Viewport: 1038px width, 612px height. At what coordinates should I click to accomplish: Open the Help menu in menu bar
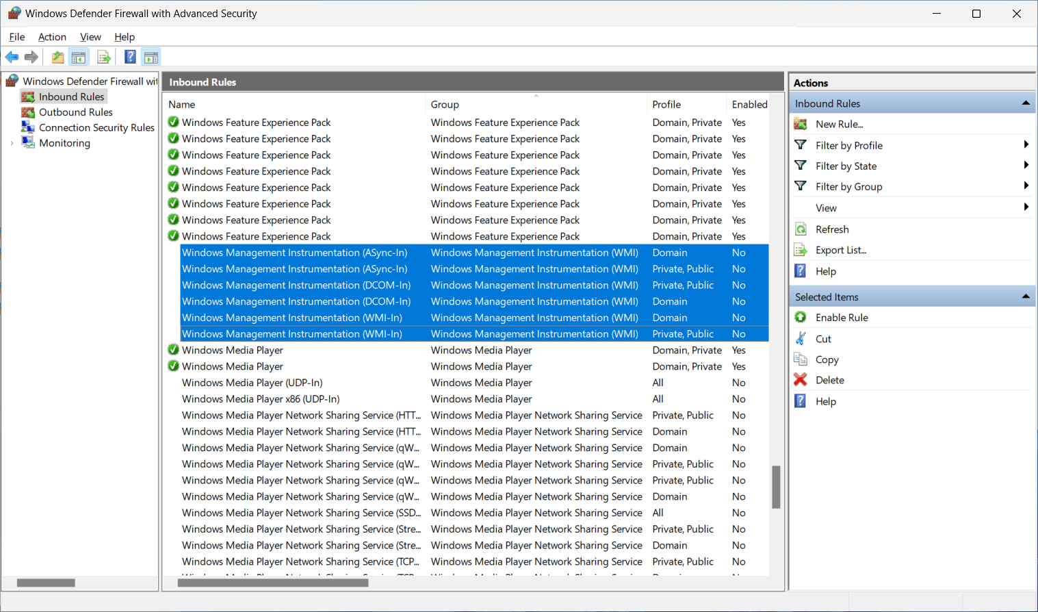125,37
